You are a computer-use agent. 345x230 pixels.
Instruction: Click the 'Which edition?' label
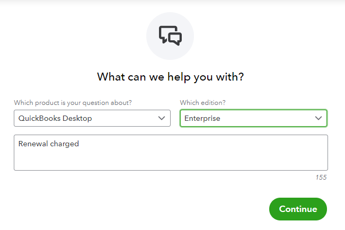point(202,103)
